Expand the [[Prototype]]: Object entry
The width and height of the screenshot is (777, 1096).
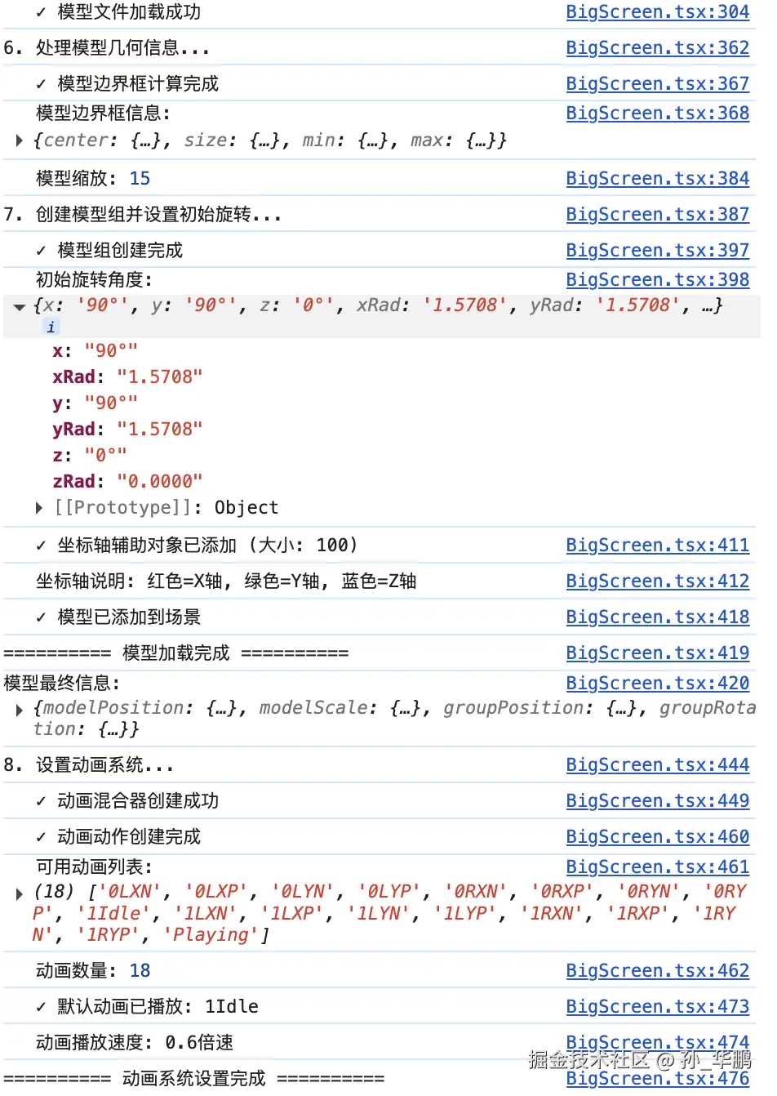click(39, 507)
